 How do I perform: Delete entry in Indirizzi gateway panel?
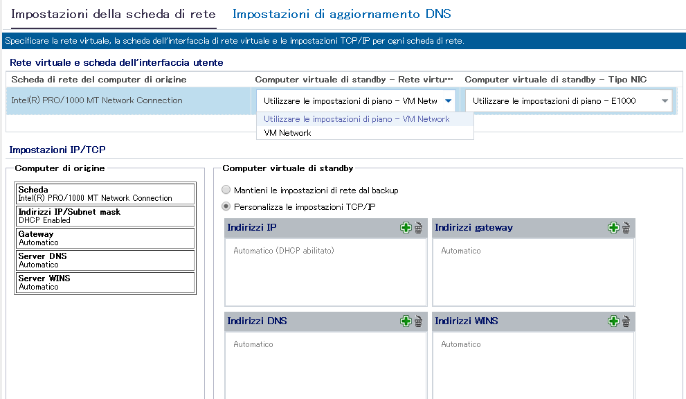[626, 228]
